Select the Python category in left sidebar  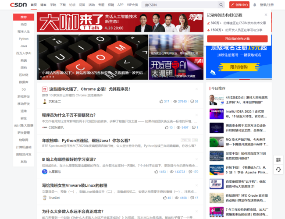23,39
